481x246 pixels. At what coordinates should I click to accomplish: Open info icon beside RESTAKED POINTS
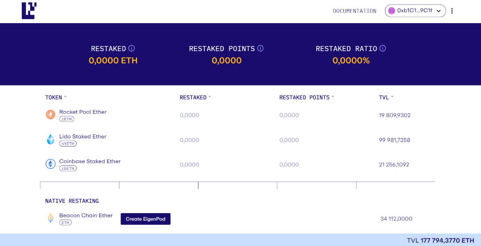pyautogui.click(x=261, y=48)
